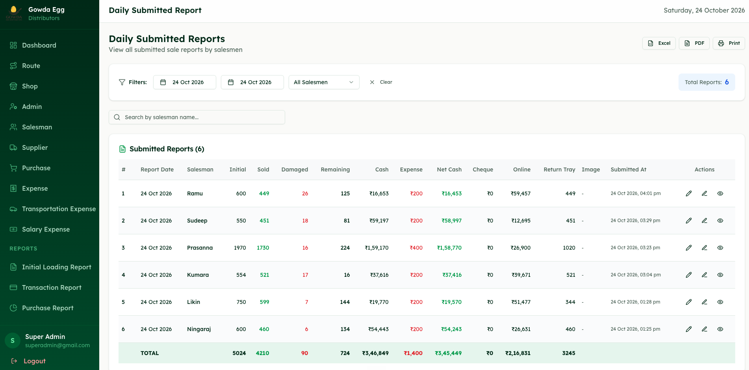Click the pencil icon in Ningaraj's row
749x370 pixels.
pyautogui.click(x=689, y=329)
